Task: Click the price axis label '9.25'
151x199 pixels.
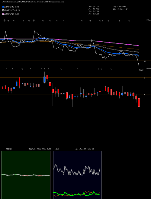Action: coord(141,70)
